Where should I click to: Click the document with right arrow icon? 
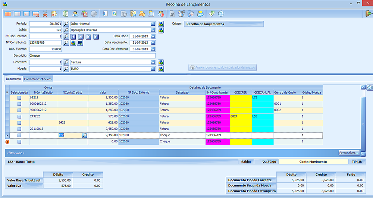click(172, 14)
